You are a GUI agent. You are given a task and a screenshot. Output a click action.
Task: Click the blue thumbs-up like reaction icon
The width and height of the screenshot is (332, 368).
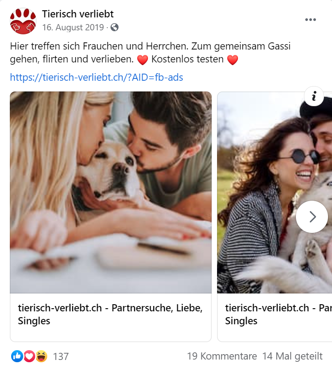click(17, 356)
